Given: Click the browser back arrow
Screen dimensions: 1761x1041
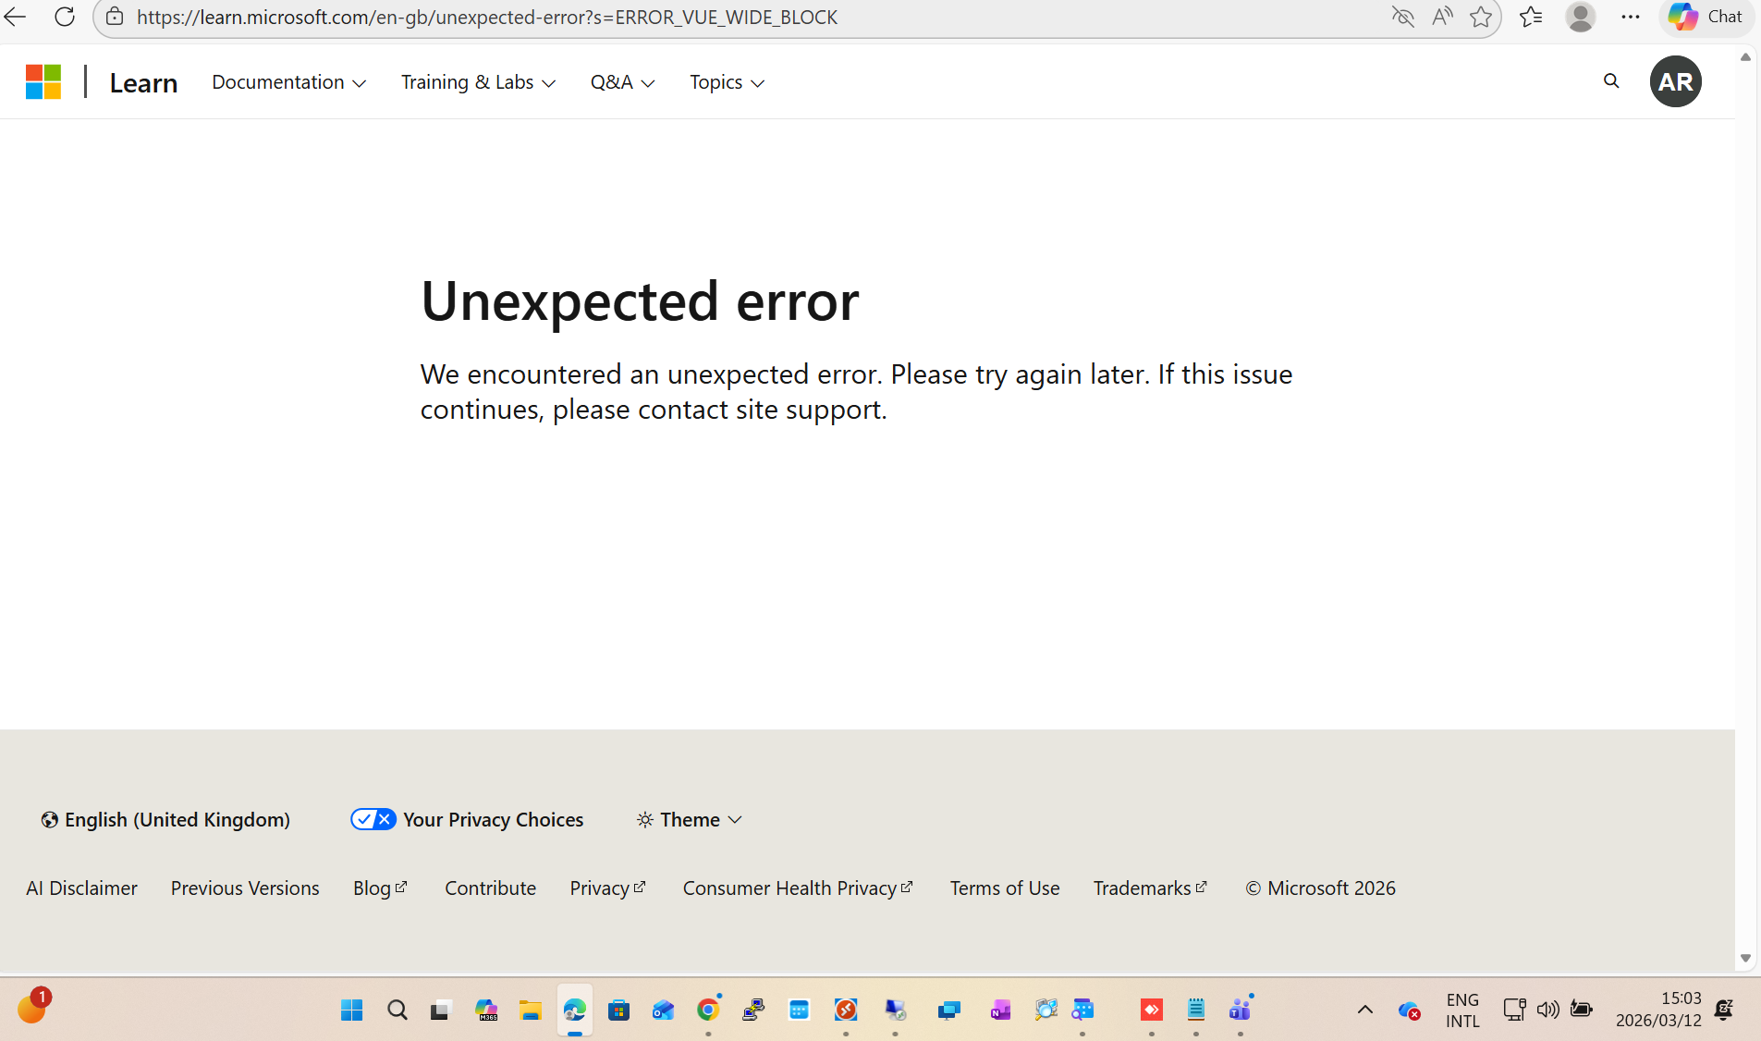Looking at the screenshot, I should tap(16, 17).
